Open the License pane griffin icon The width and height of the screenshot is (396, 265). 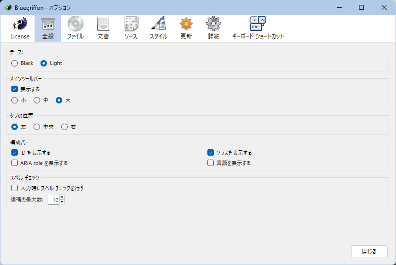20,24
